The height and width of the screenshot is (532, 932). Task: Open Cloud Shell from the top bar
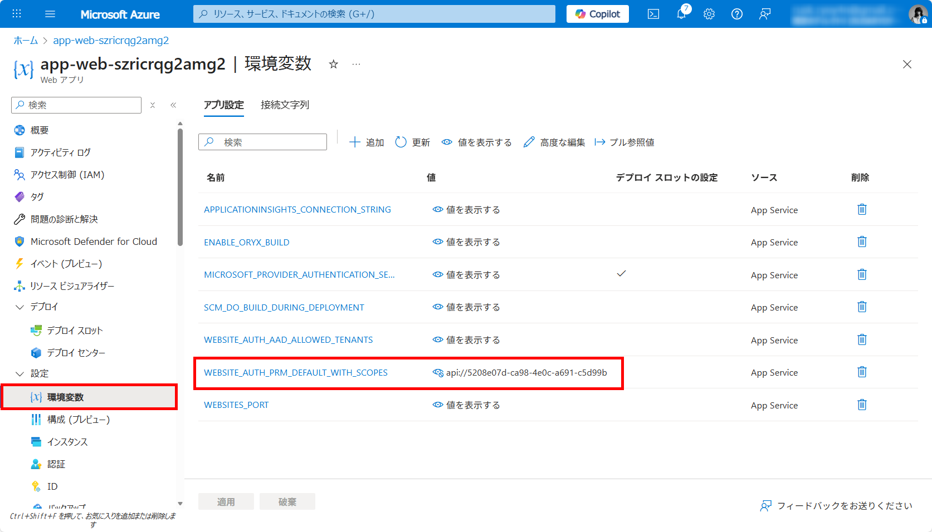pos(653,14)
